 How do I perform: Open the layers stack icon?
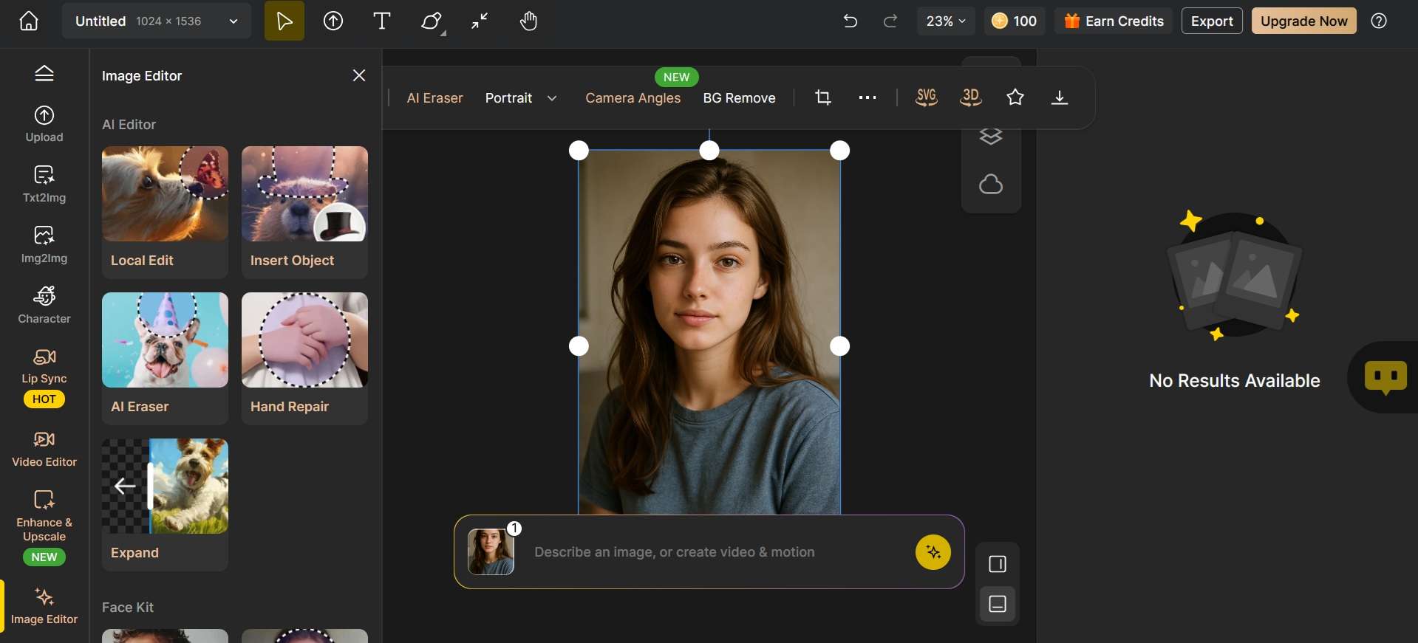(x=991, y=137)
